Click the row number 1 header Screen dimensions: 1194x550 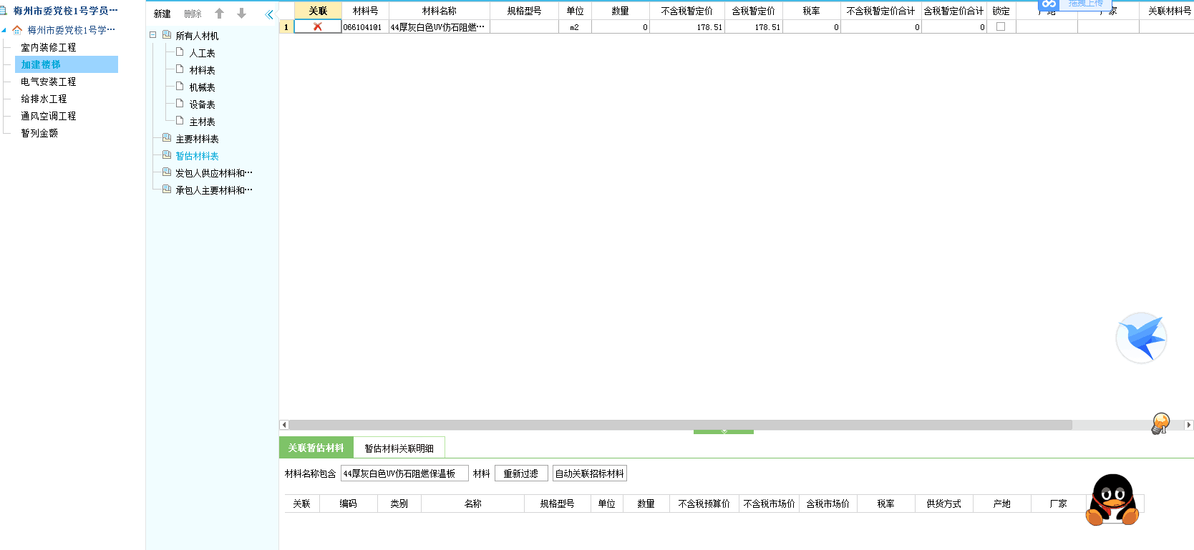click(286, 27)
